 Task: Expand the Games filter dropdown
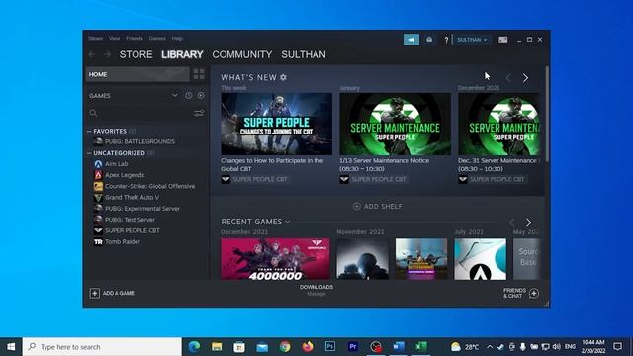pyautogui.click(x=174, y=96)
